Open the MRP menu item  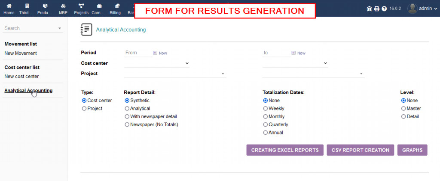63,9
